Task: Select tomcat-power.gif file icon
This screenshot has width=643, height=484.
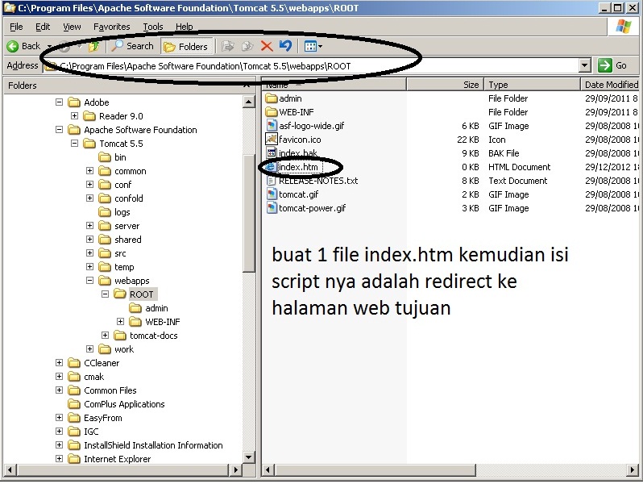Action: [272, 208]
